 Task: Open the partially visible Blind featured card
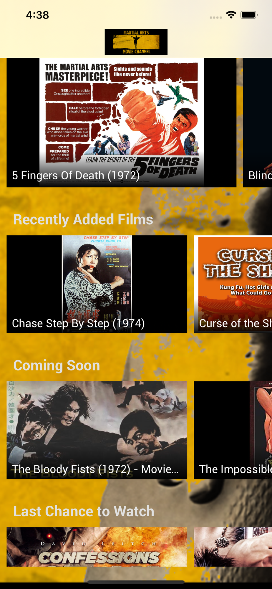258,123
